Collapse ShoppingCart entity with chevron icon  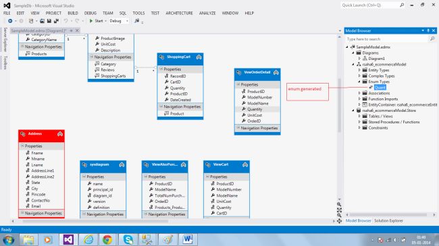(199, 57)
